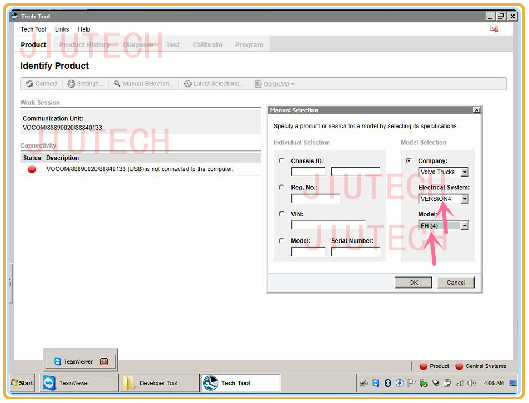Switch to the Test tab
The width and height of the screenshot is (529, 403).
(x=173, y=45)
